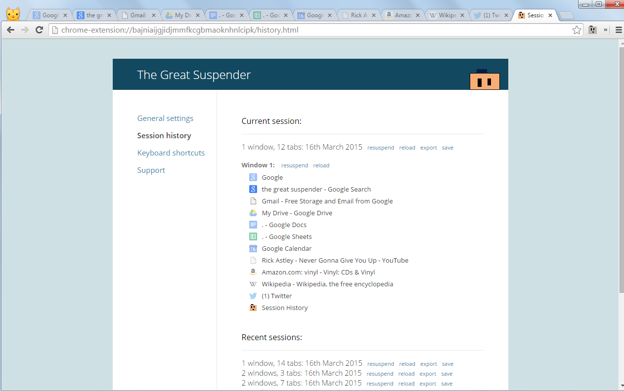Open the new tab button
Viewport: 624px width, 391px height.
click(566, 15)
